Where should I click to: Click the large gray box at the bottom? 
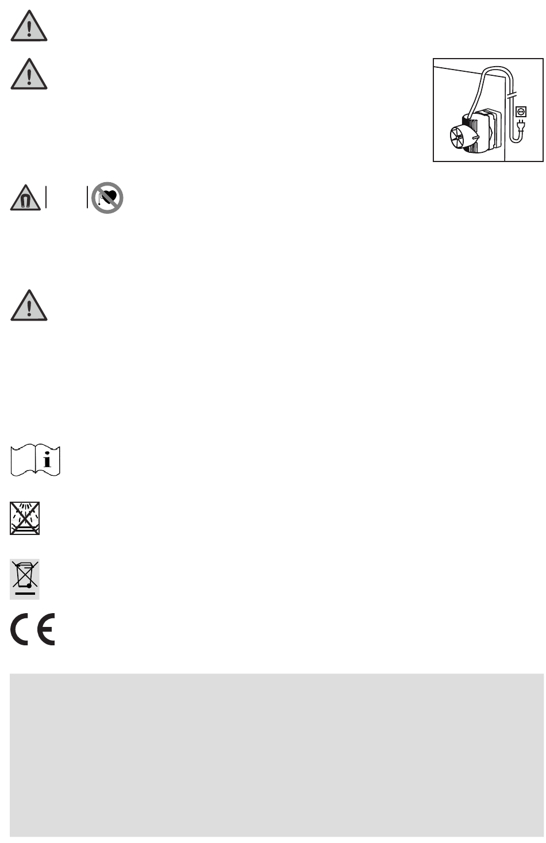(x=276, y=755)
